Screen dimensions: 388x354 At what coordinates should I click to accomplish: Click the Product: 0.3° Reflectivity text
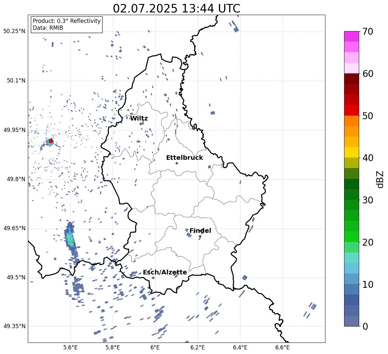(x=67, y=21)
